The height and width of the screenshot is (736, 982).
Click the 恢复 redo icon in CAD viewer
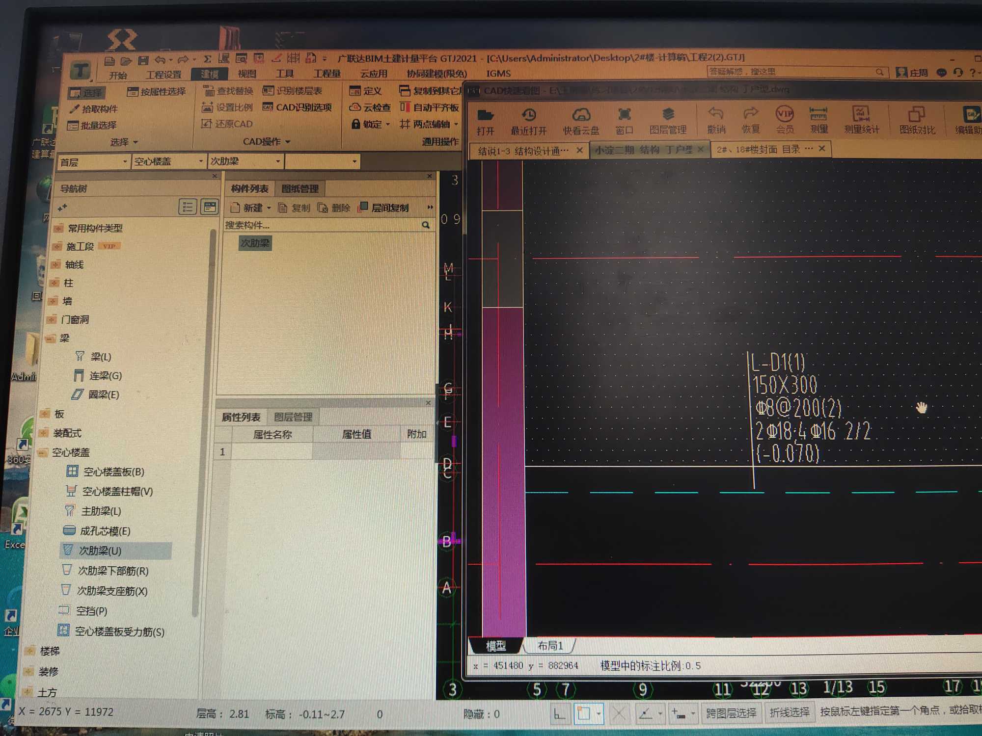[750, 121]
